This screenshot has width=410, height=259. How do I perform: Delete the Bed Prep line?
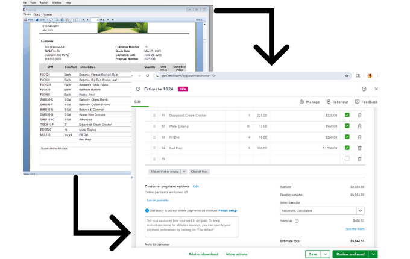click(359, 148)
